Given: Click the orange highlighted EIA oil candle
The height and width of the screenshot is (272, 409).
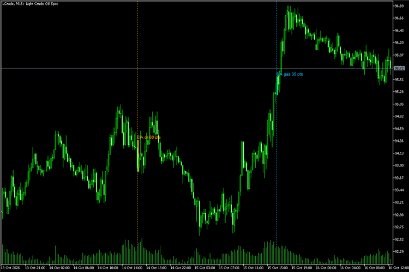Looking at the screenshot, I should [x=138, y=156].
